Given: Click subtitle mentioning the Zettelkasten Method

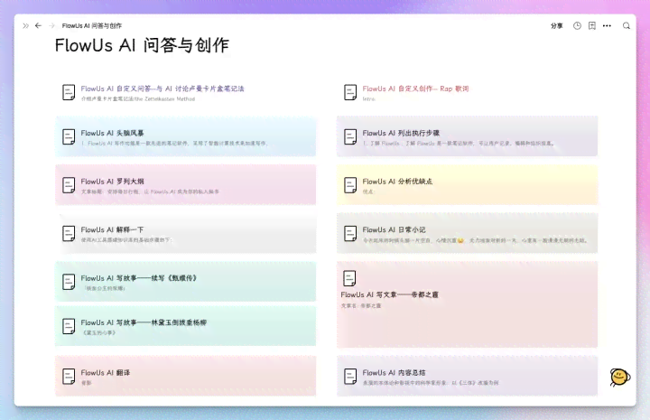Looking at the screenshot, I should pyautogui.click(x=138, y=99).
